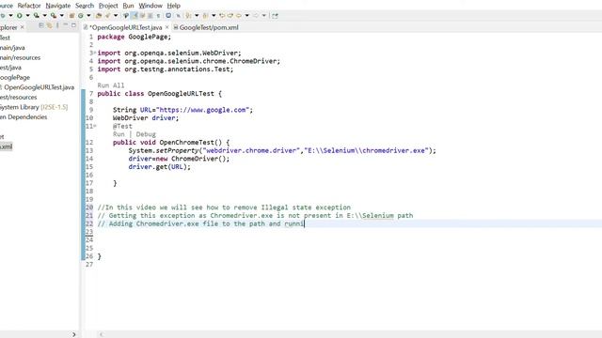602x338 pixels.
Task: Select the highlighted .xml file in explorer
Action: [7, 146]
